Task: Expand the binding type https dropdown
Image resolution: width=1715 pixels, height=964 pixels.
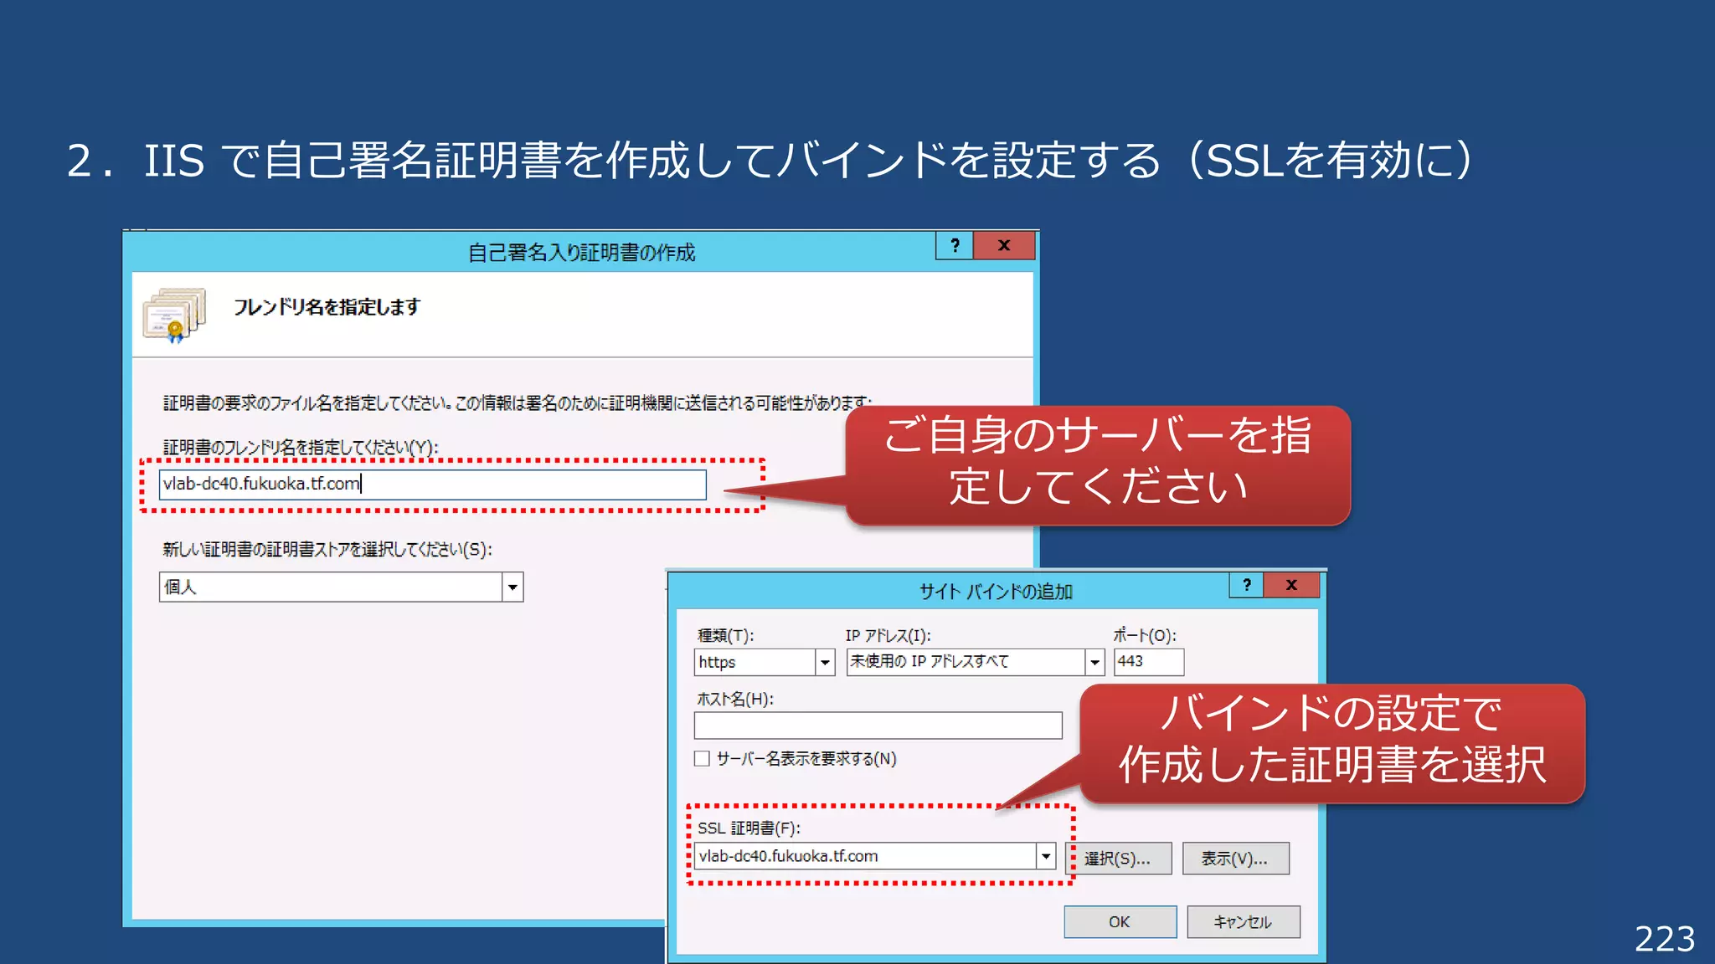Action: pos(825,663)
